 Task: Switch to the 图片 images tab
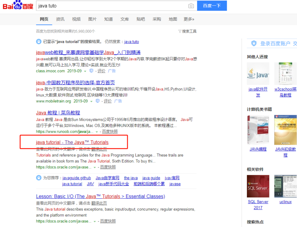point(92,19)
